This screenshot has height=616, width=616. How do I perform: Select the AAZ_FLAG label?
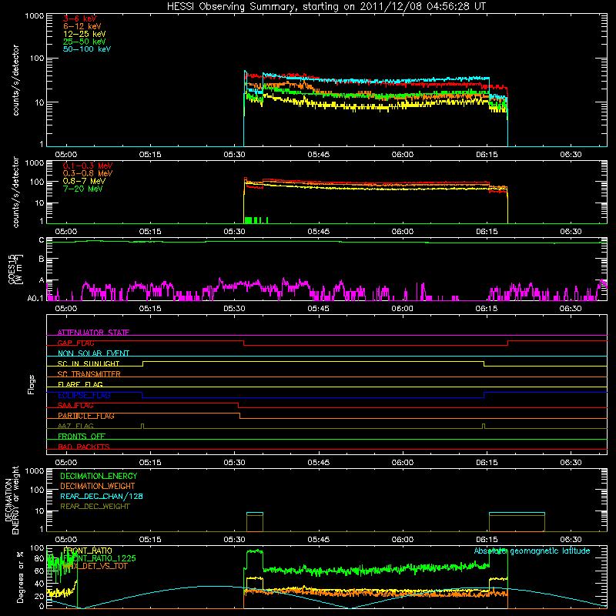click(75, 426)
